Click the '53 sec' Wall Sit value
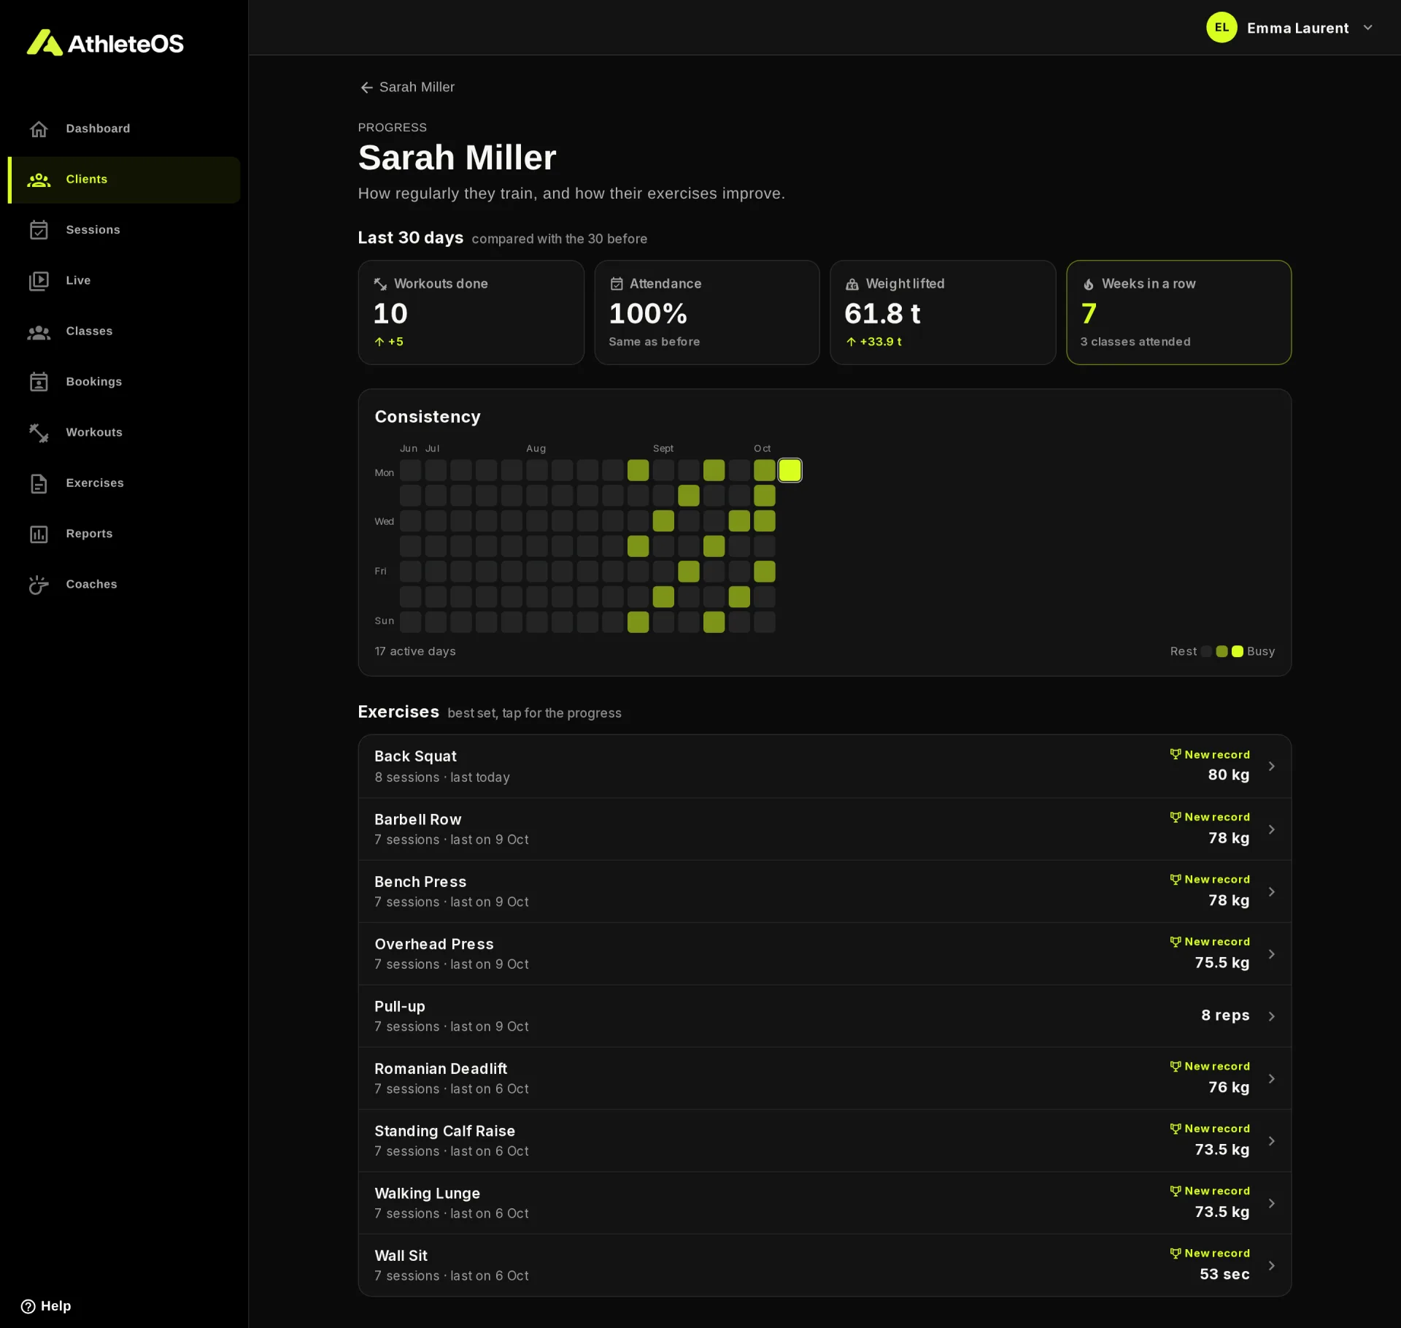 [x=1224, y=1275]
